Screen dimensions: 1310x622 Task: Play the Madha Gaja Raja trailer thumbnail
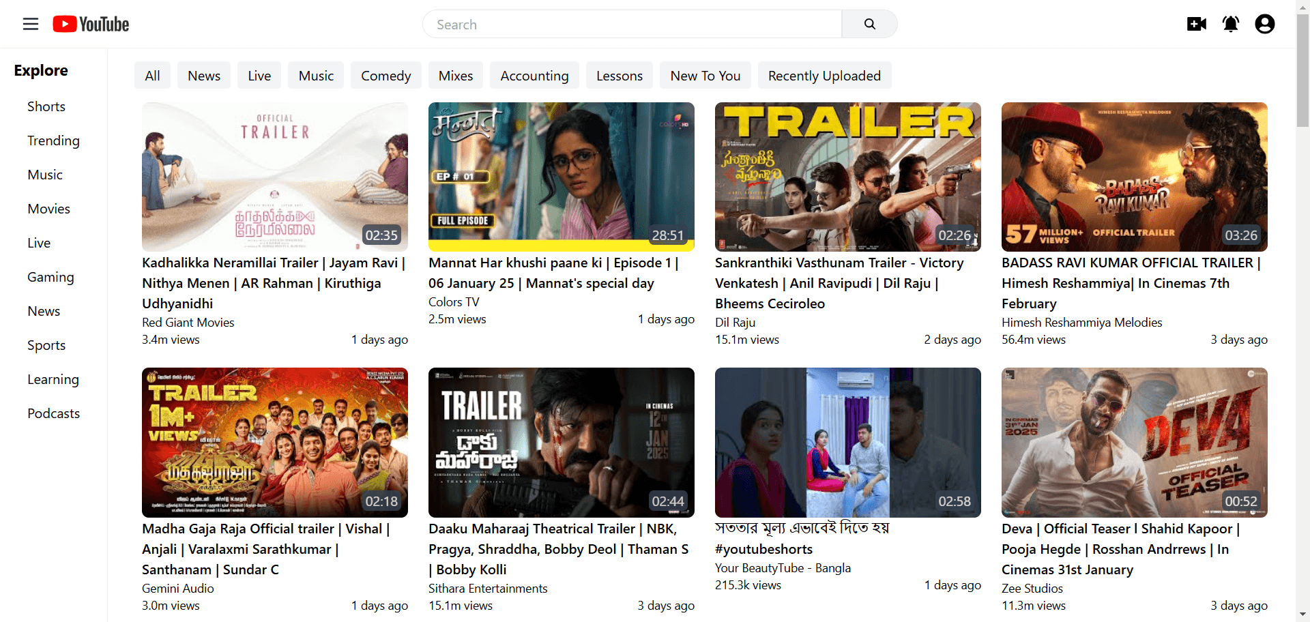pyautogui.click(x=275, y=443)
